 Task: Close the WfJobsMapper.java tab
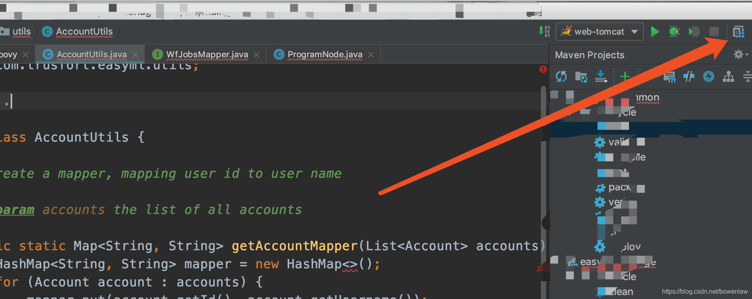click(257, 54)
